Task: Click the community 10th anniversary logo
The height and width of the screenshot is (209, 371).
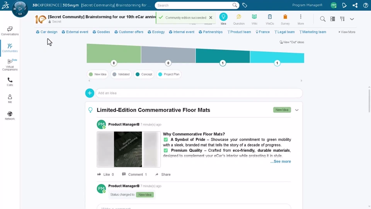Action: click(x=41, y=19)
